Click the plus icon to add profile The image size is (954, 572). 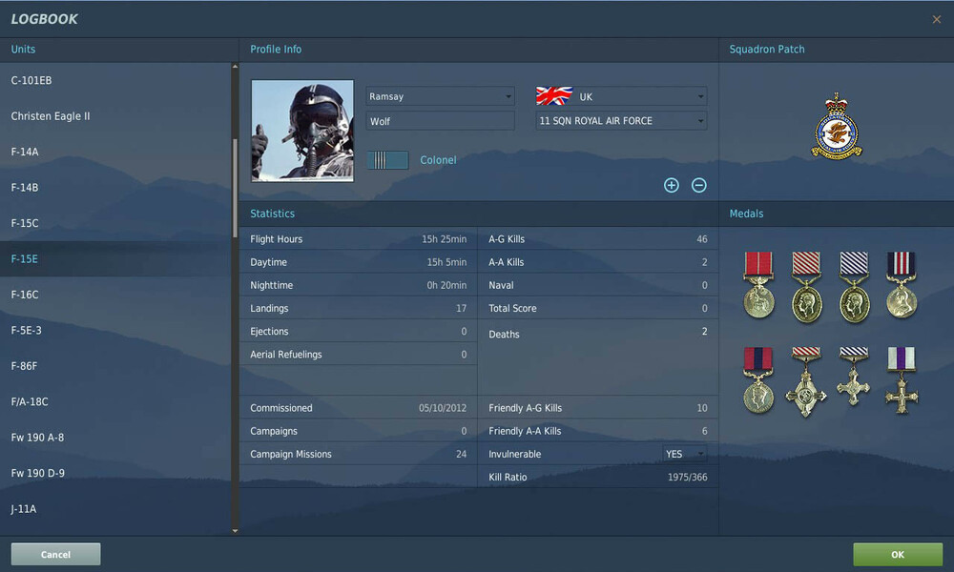tap(671, 185)
